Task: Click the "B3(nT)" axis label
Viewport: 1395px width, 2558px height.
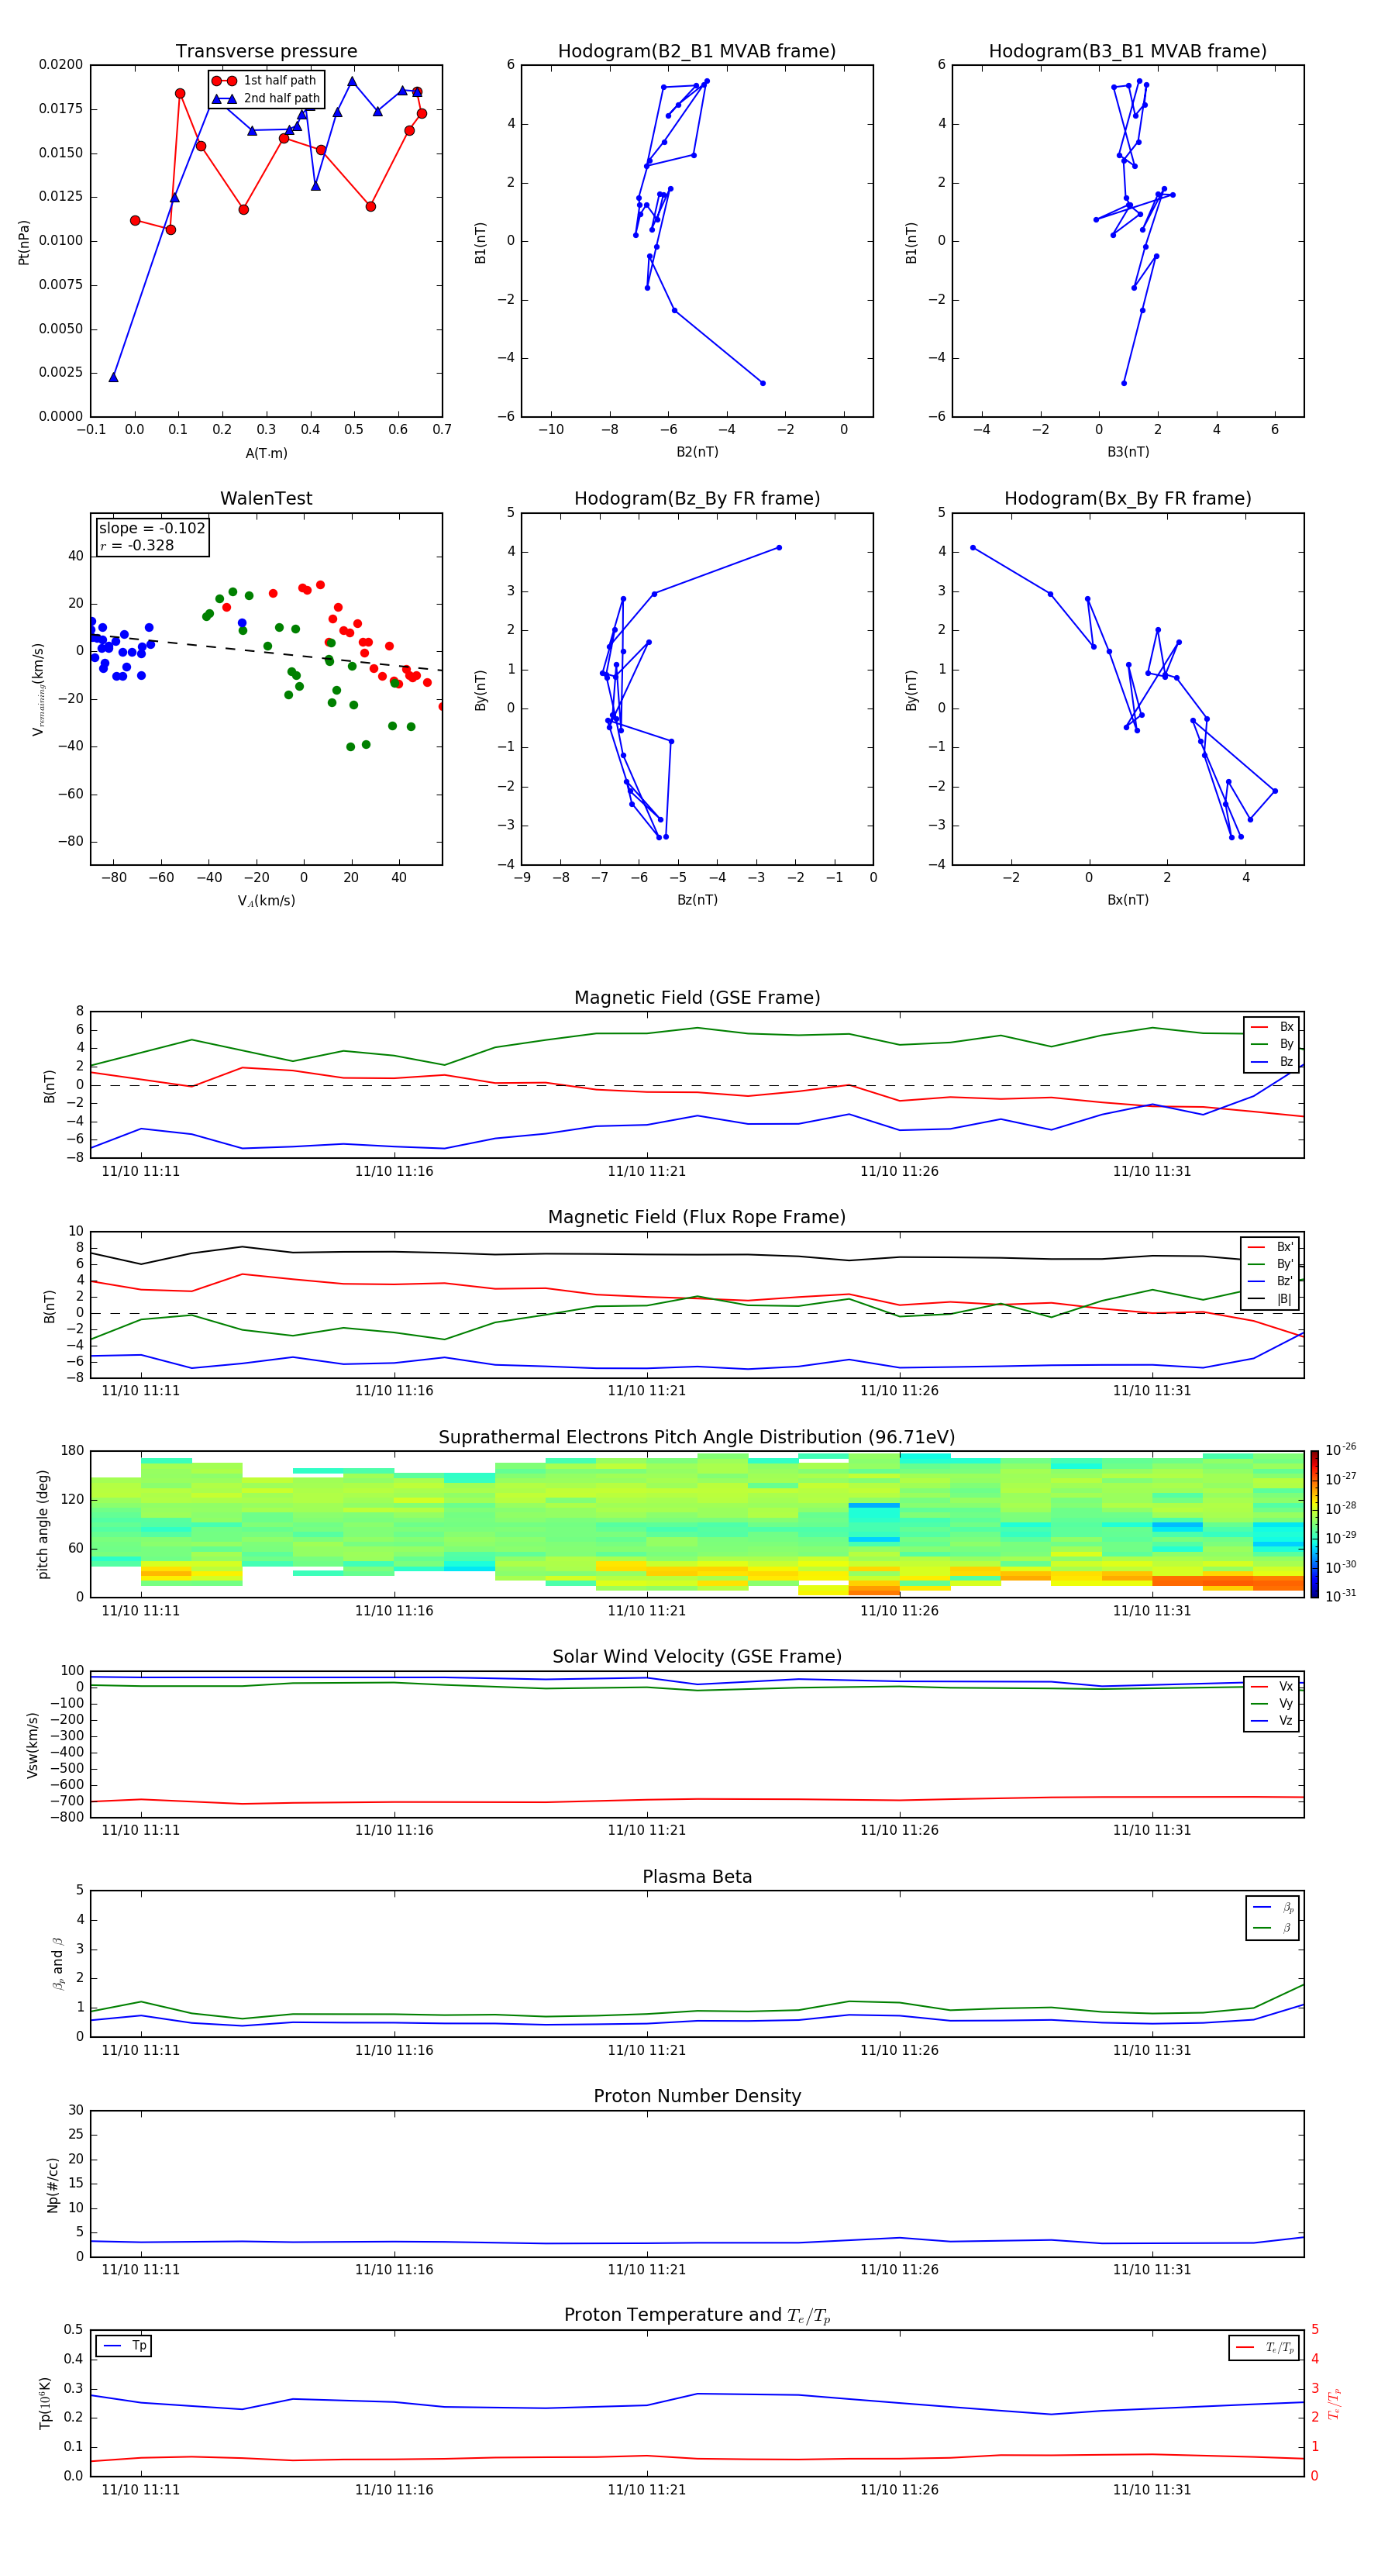Action: (1128, 452)
